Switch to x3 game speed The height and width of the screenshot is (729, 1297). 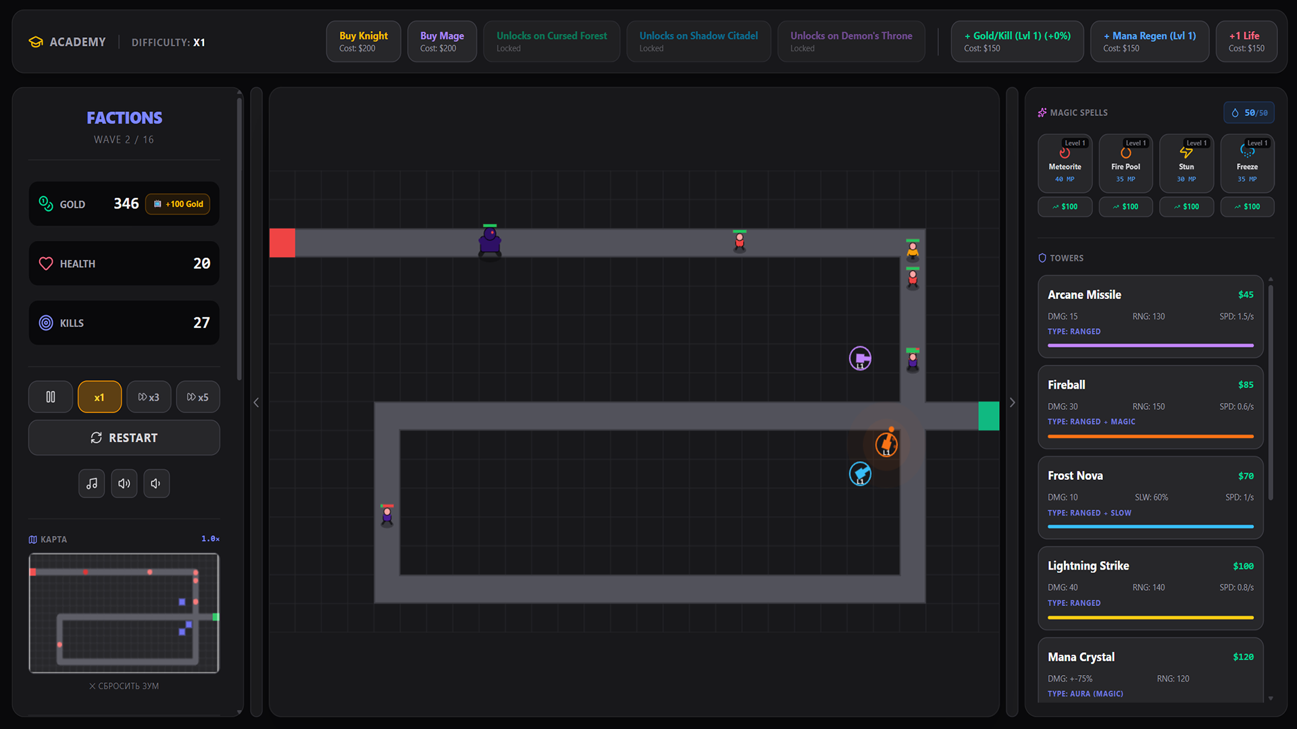click(149, 397)
